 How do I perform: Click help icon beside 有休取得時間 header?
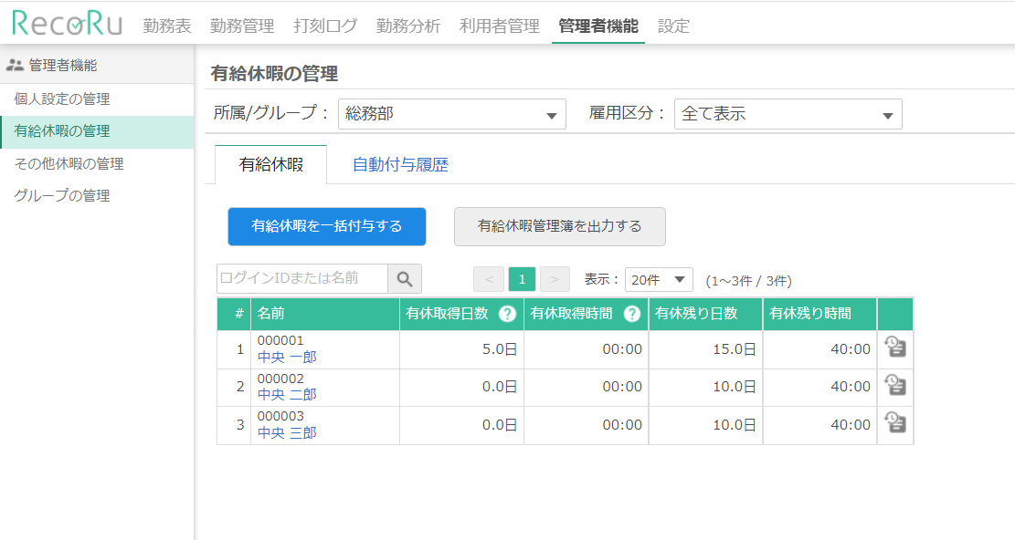(632, 314)
